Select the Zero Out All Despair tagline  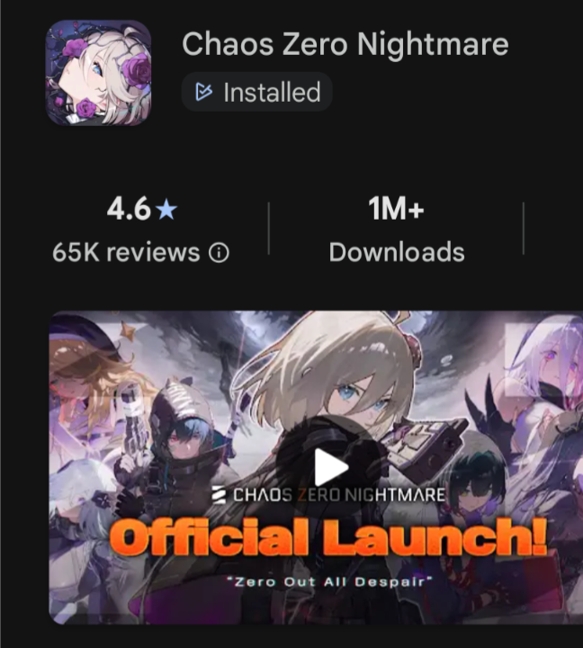click(329, 581)
